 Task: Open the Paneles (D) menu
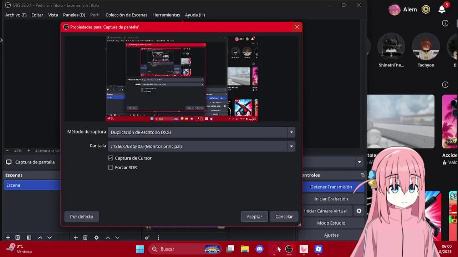tap(74, 15)
